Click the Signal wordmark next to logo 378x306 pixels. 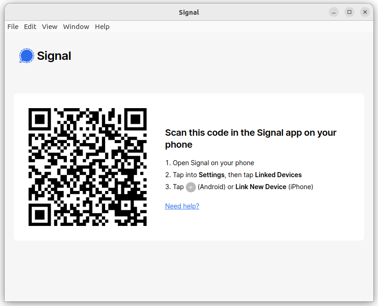click(x=54, y=56)
